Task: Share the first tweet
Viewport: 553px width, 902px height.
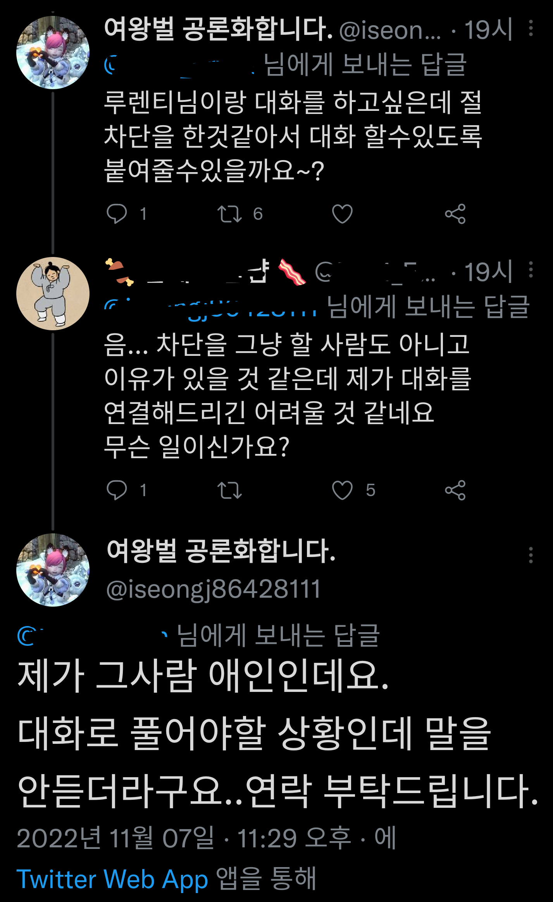Action: 455,214
